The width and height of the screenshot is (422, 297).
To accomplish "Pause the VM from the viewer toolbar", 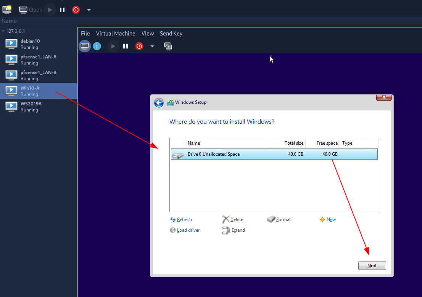I will [126, 46].
